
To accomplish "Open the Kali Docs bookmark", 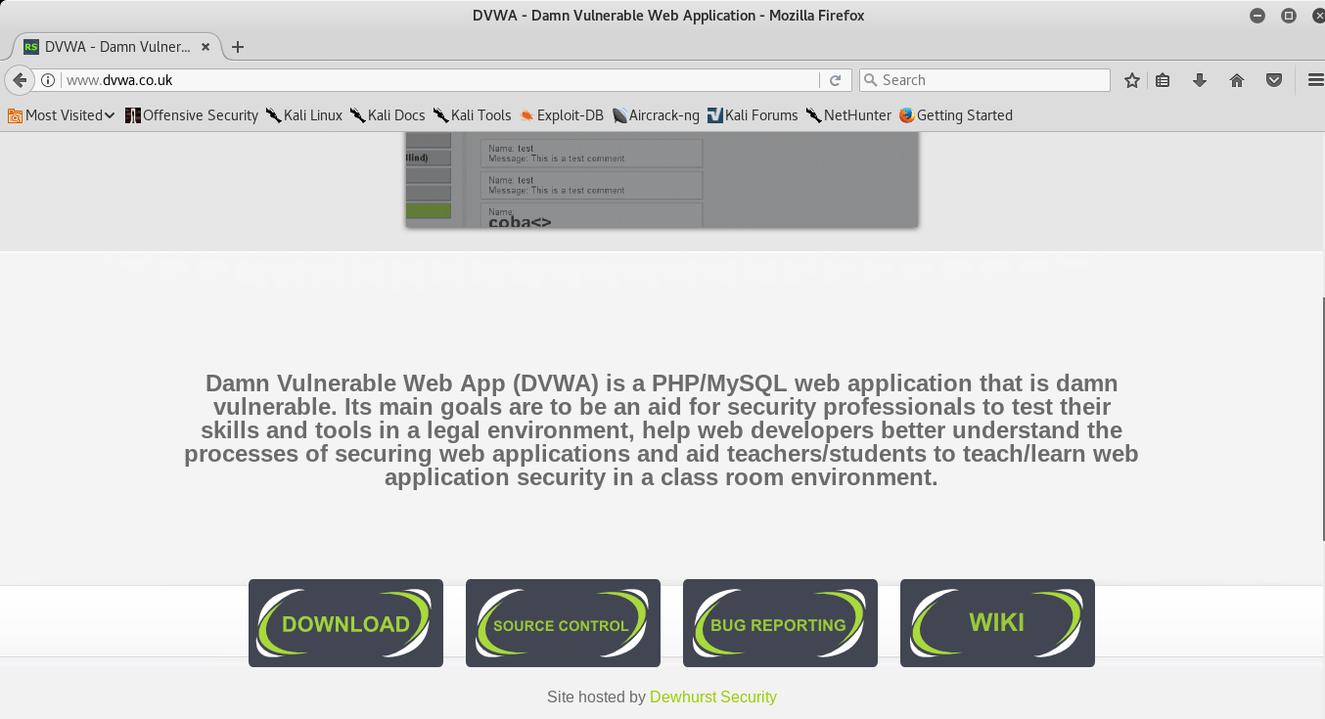I will (x=387, y=115).
